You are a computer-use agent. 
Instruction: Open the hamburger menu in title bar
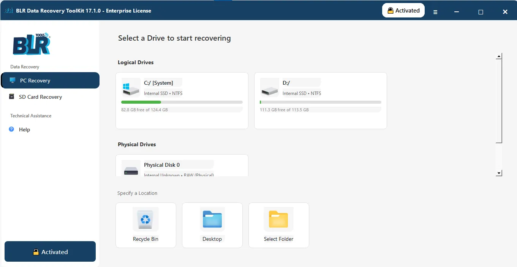(435, 12)
